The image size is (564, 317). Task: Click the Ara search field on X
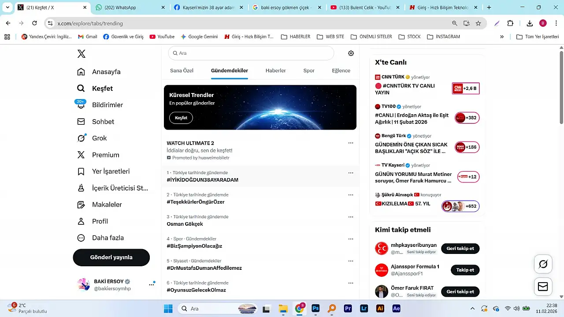251,53
